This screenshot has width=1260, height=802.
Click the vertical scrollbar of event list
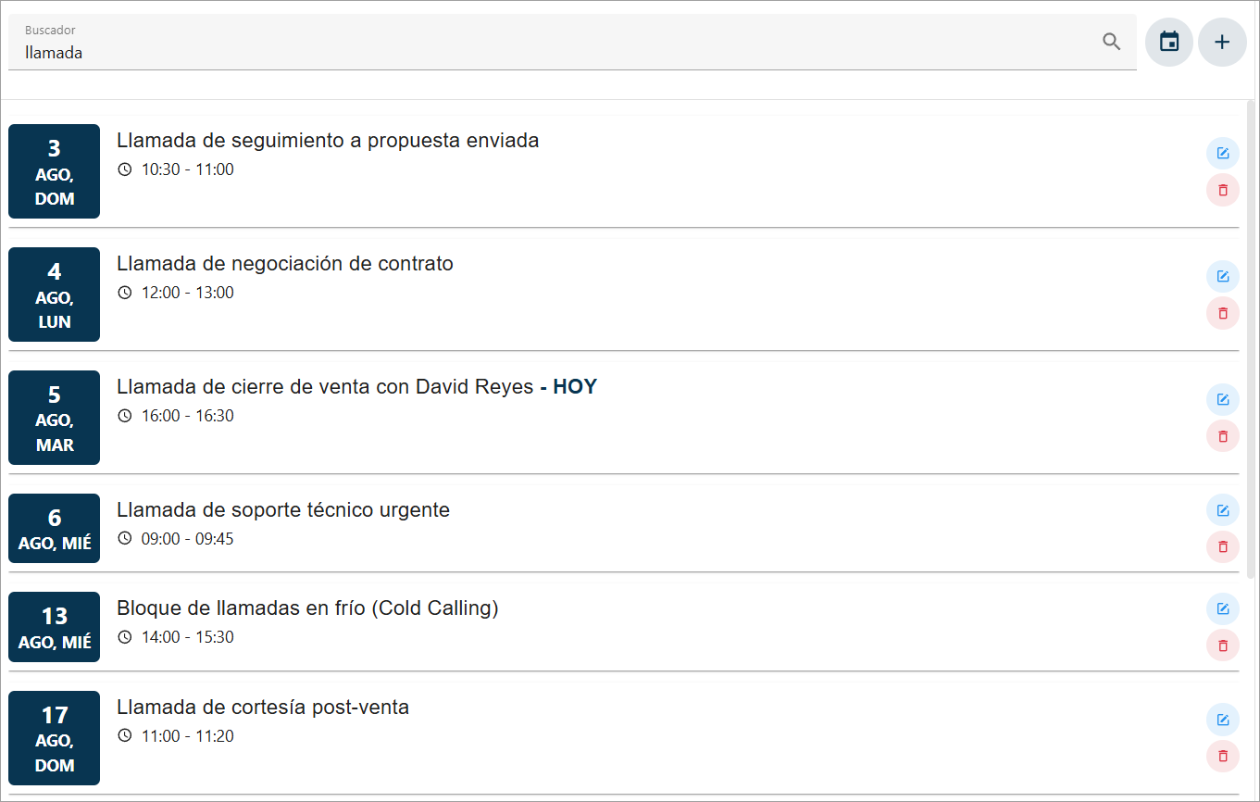coord(1251,333)
